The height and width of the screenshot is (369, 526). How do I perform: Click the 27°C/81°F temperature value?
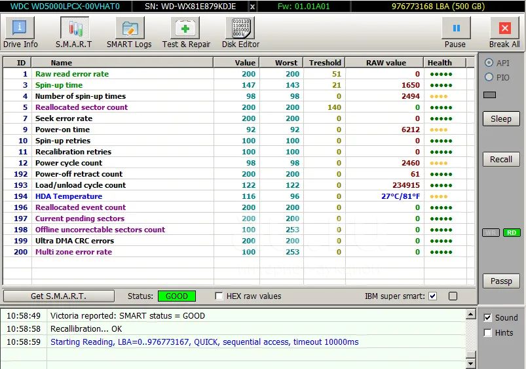pyautogui.click(x=400, y=196)
